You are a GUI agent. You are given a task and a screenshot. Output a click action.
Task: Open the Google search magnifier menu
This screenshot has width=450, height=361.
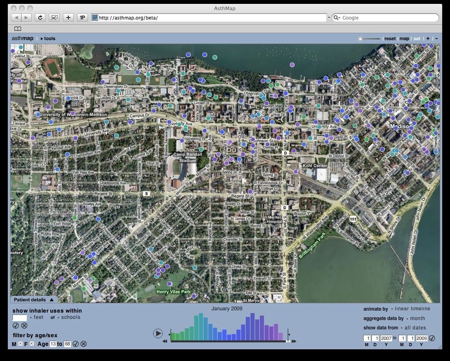point(337,18)
